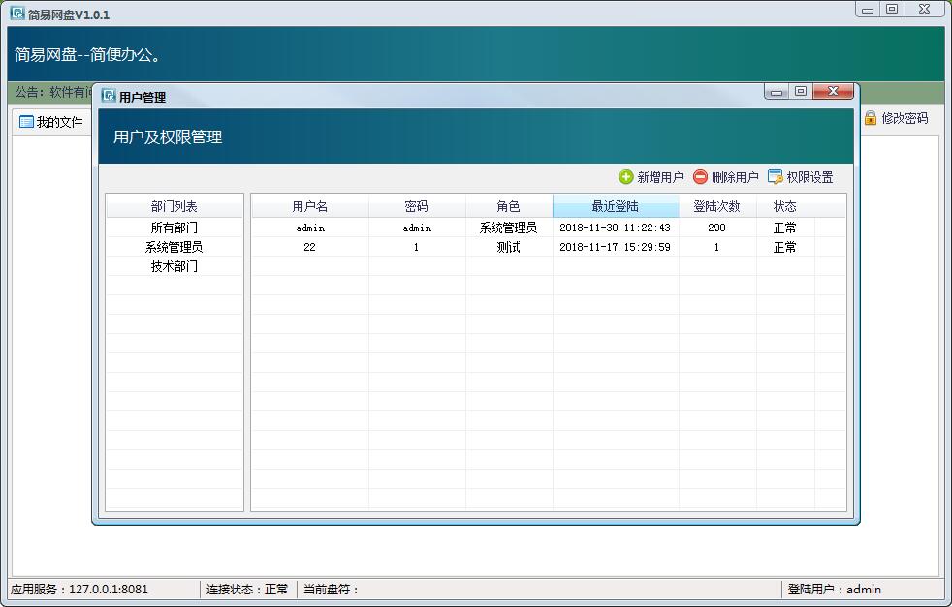This screenshot has width=952, height=607.
Task: Sort by 用户名 column header
Action: 310,206
